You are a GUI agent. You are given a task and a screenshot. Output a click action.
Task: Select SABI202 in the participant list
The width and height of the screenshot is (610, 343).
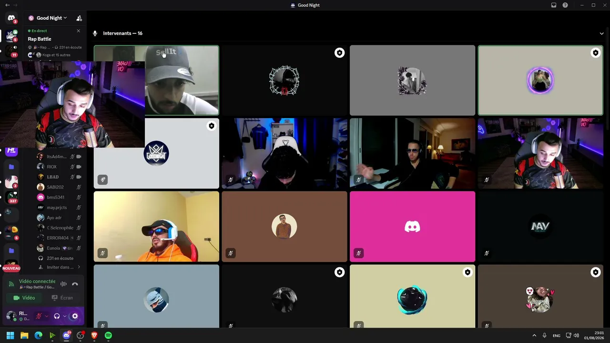59,187
